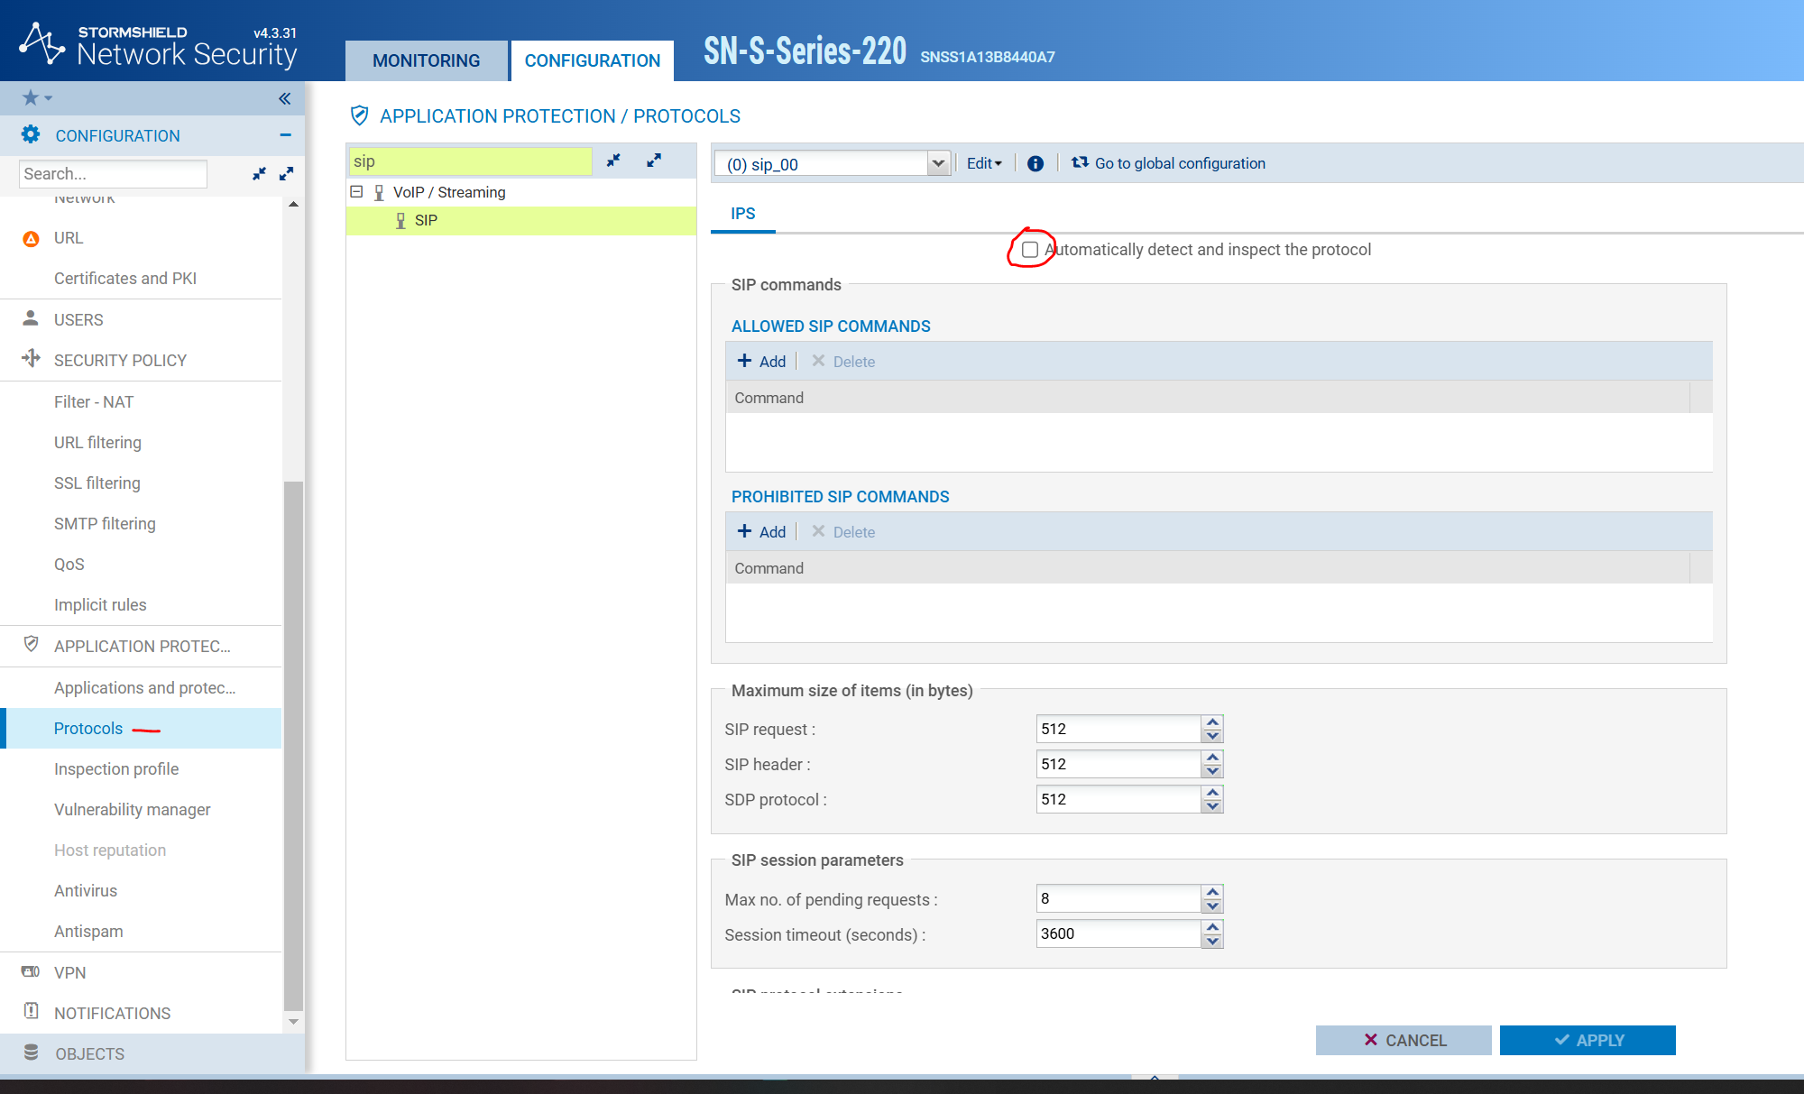Add an allowed SIP command

(x=762, y=361)
